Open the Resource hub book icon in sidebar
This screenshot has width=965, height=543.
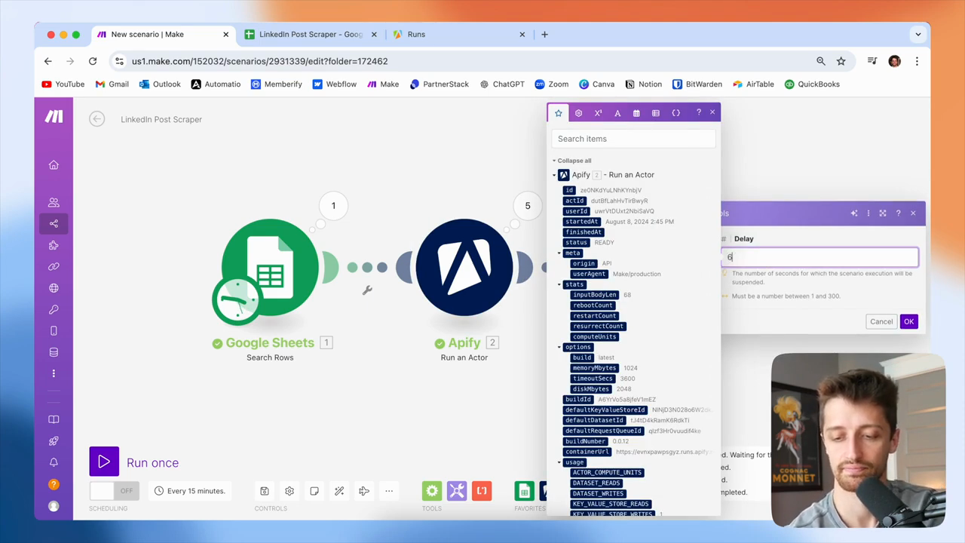[54, 419]
